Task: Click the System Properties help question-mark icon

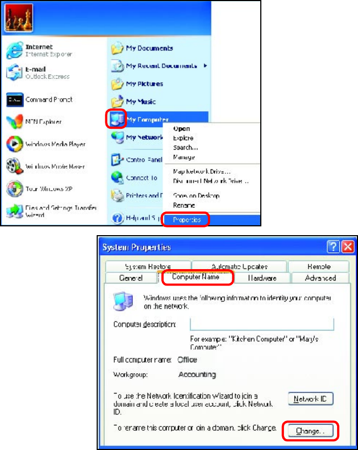Action: [333, 247]
